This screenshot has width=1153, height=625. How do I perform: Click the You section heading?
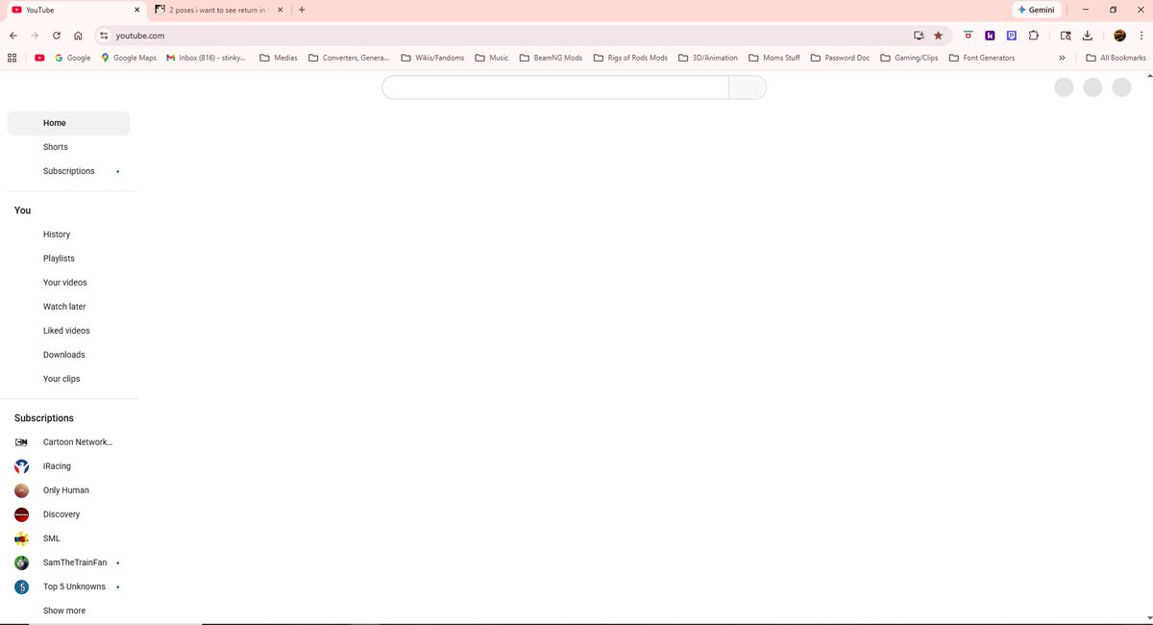[x=23, y=211]
